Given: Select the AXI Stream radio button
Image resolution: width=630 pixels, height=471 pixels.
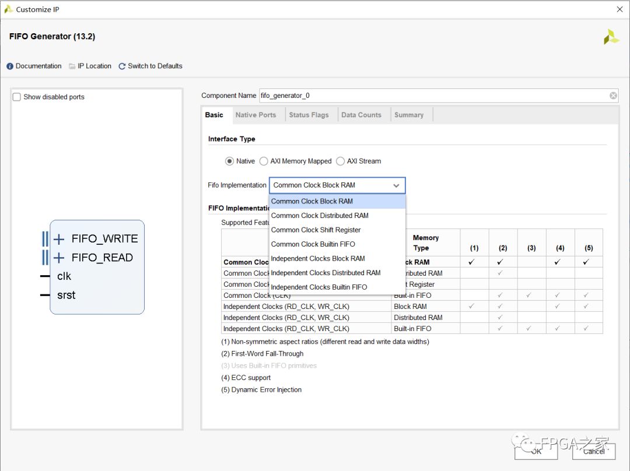Looking at the screenshot, I should (340, 161).
